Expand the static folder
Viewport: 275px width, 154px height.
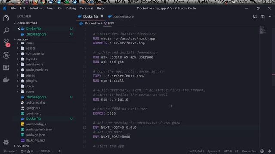[30, 86]
